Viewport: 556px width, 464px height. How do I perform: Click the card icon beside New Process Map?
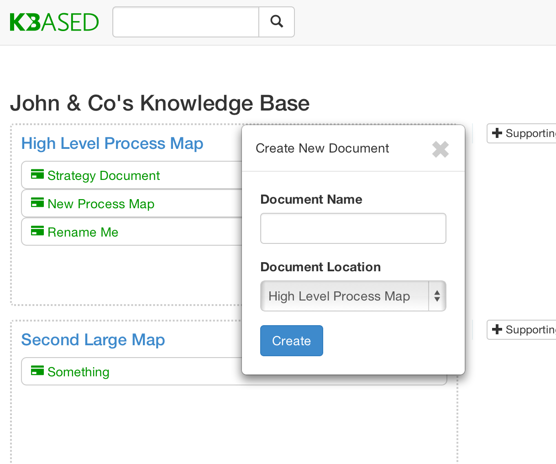tap(37, 203)
